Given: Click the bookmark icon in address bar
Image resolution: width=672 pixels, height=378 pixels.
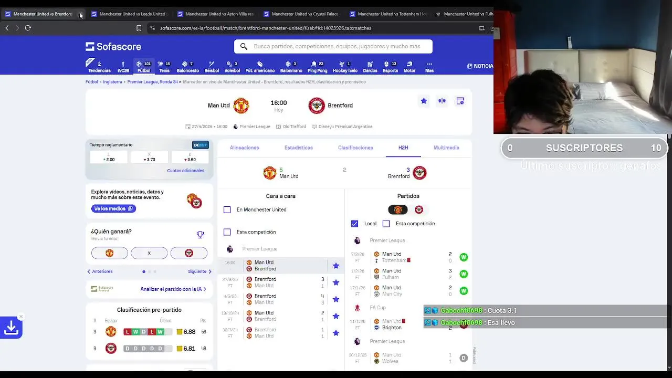Looking at the screenshot, I should pyautogui.click(x=139, y=28).
